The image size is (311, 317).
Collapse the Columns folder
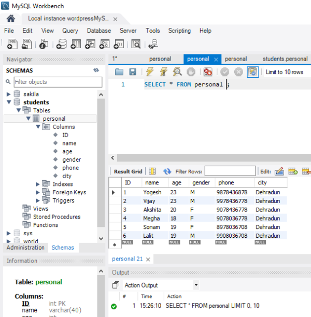[38, 127]
